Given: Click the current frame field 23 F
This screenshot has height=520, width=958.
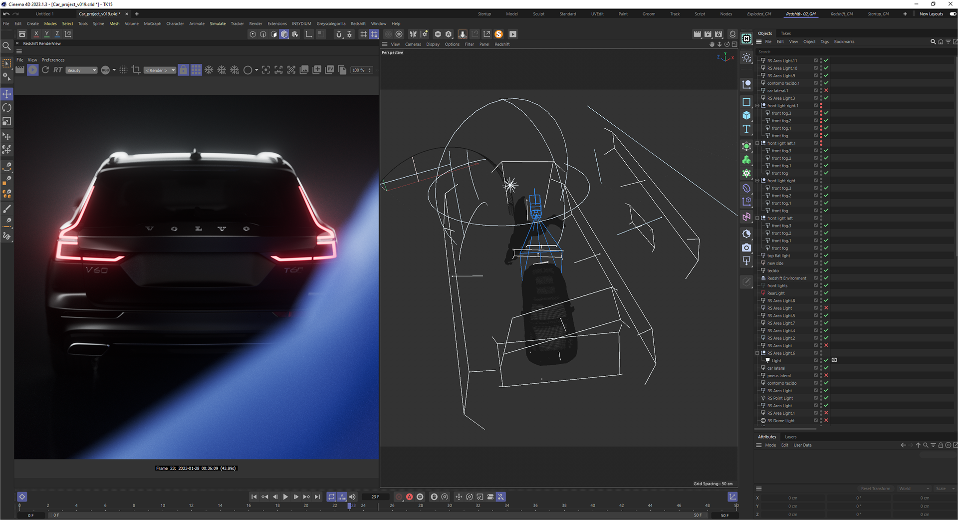Looking at the screenshot, I should [x=375, y=497].
